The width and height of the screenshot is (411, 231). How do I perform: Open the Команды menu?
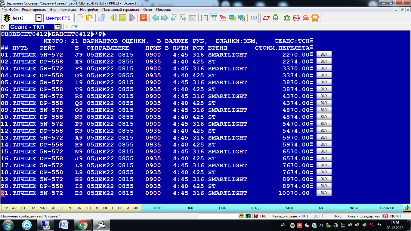(x=68, y=10)
